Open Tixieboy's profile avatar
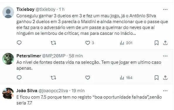Image resolution: width=174 pixels, height=110 pixels. pos(8,12)
